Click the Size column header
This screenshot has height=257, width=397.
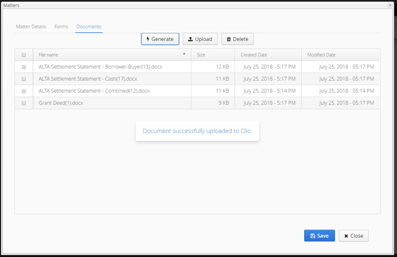pyautogui.click(x=201, y=55)
